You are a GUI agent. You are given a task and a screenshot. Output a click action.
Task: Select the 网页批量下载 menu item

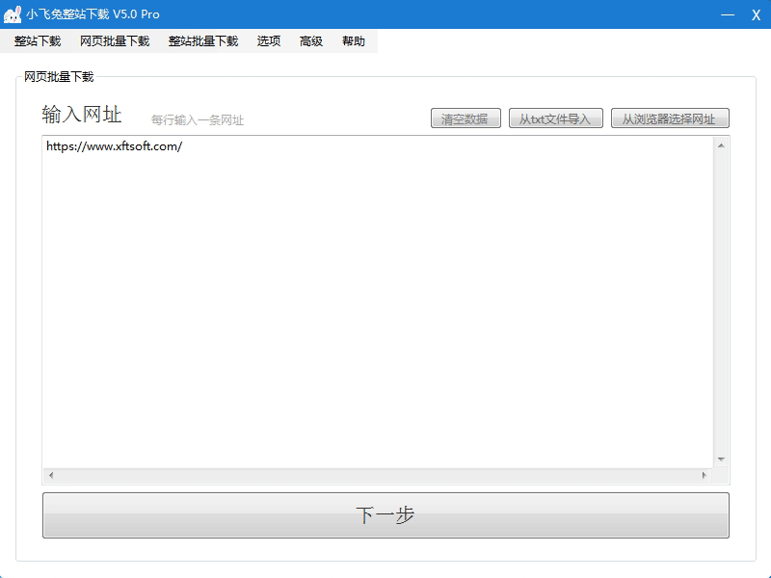coord(115,41)
